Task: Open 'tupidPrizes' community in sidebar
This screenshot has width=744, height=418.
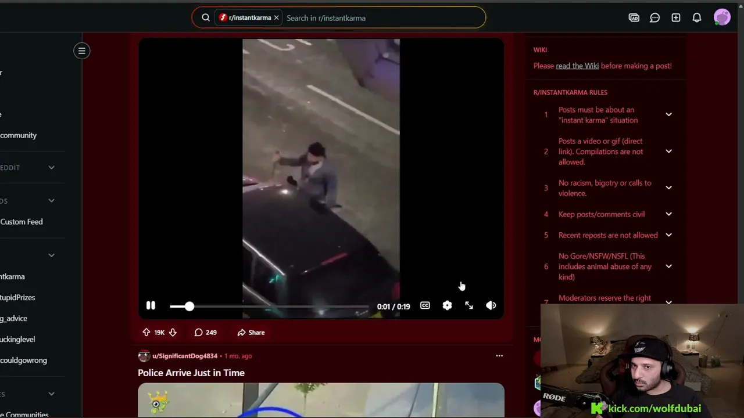Action: tap(17, 297)
